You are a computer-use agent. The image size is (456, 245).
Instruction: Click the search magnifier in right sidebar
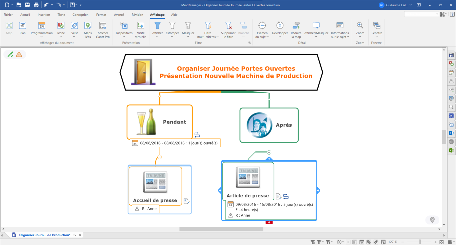(x=451, y=107)
